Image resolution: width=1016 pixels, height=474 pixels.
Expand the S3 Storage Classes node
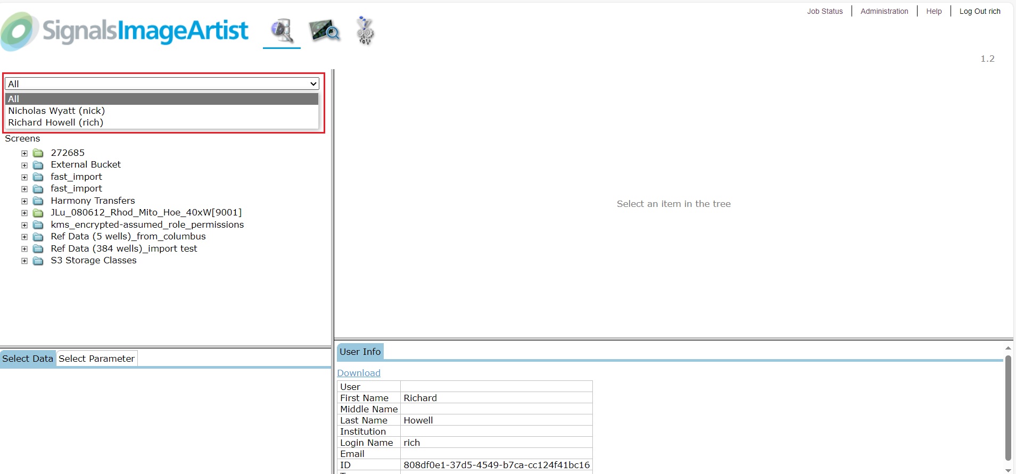click(24, 261)
